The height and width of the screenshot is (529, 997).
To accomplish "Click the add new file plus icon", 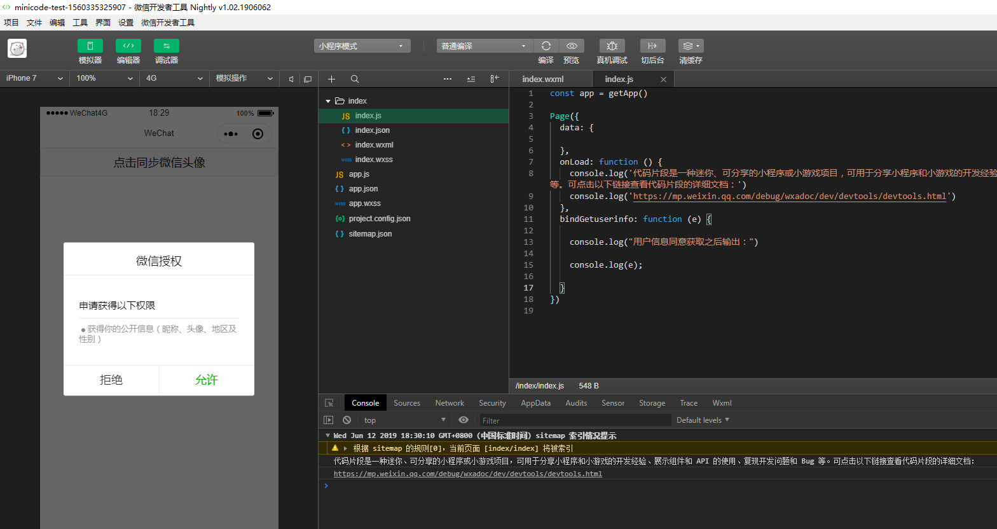I will pos(331,79).
